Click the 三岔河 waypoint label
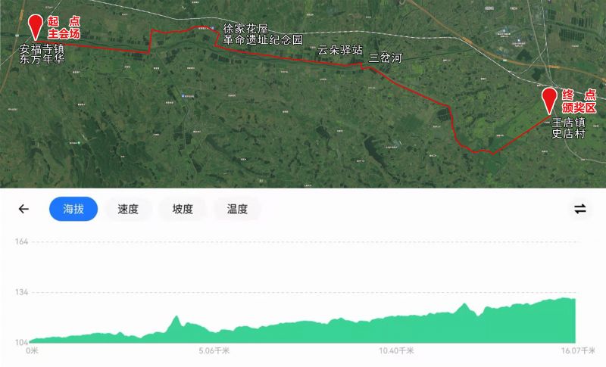 386,58
